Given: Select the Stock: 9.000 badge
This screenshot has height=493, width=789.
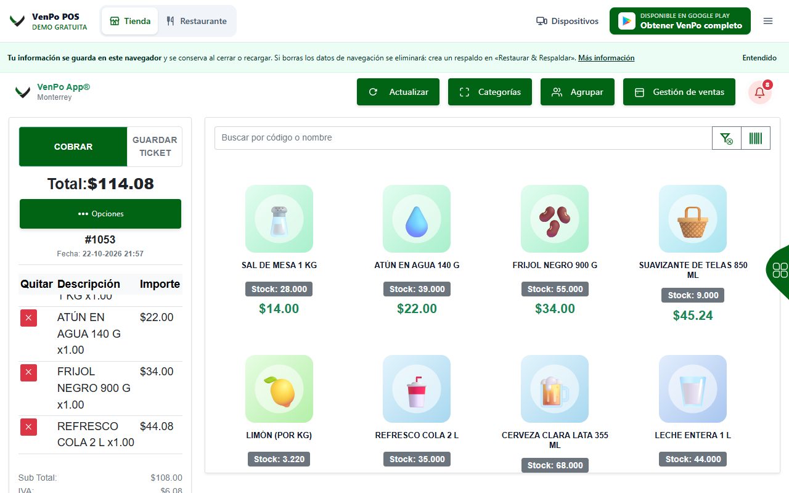Looking at the screenshot, I should click(x=693, y=295).
